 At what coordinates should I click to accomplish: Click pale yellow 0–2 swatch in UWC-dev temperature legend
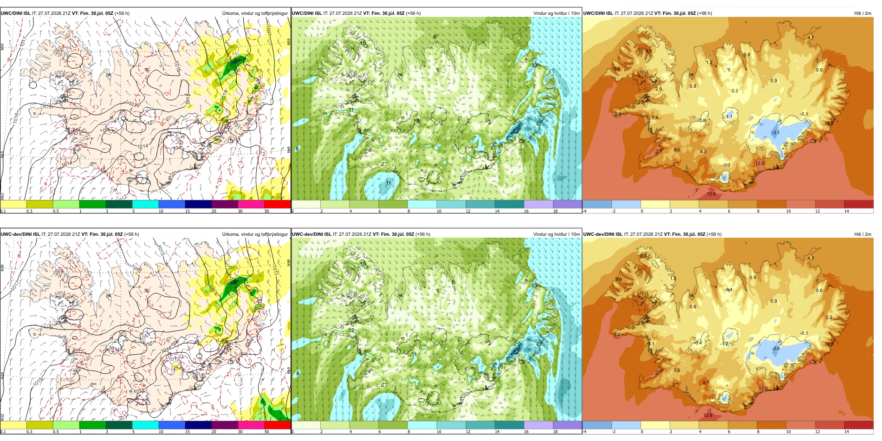click(x=655, y=425)
